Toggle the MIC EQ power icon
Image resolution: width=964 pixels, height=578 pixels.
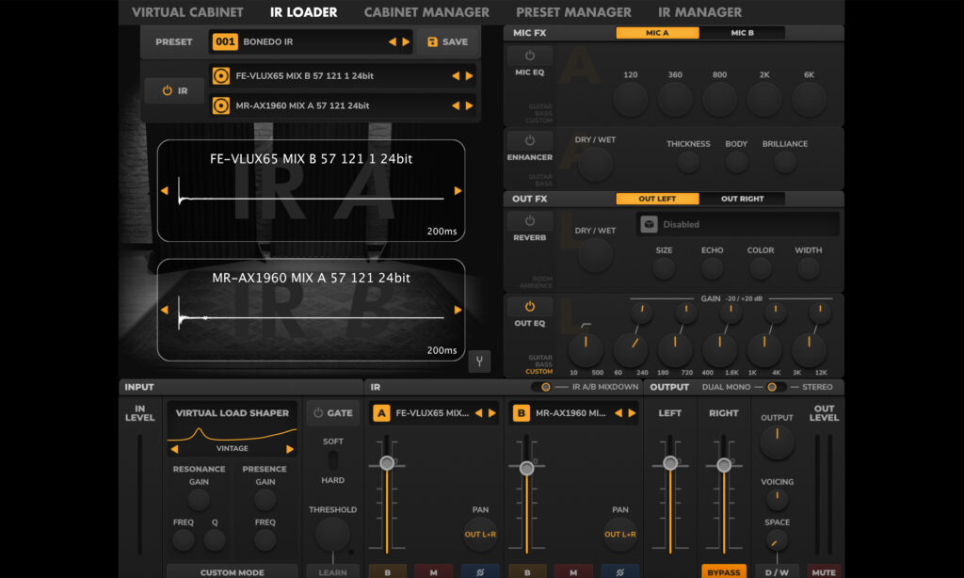(x=530, y=56)
